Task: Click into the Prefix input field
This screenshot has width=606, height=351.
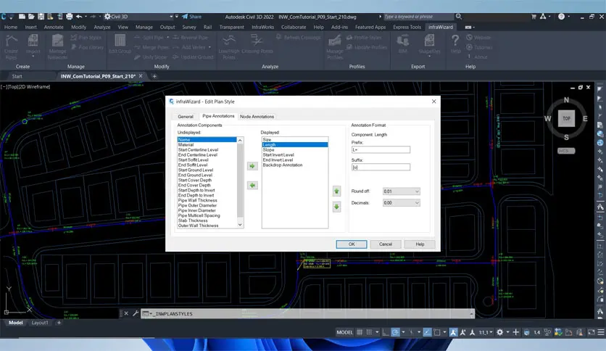Action: tap(381, 149)
